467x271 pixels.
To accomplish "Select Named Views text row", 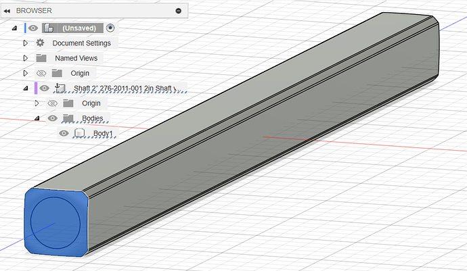I will 76,58.
